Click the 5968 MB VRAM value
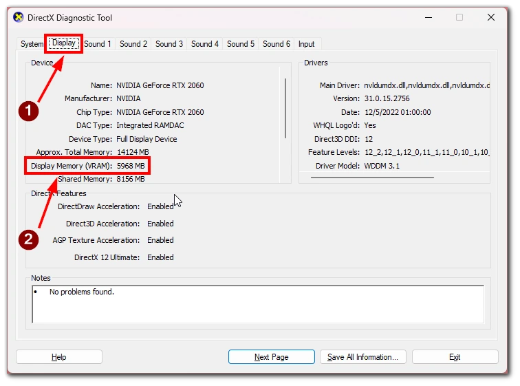 click(131, 166)
